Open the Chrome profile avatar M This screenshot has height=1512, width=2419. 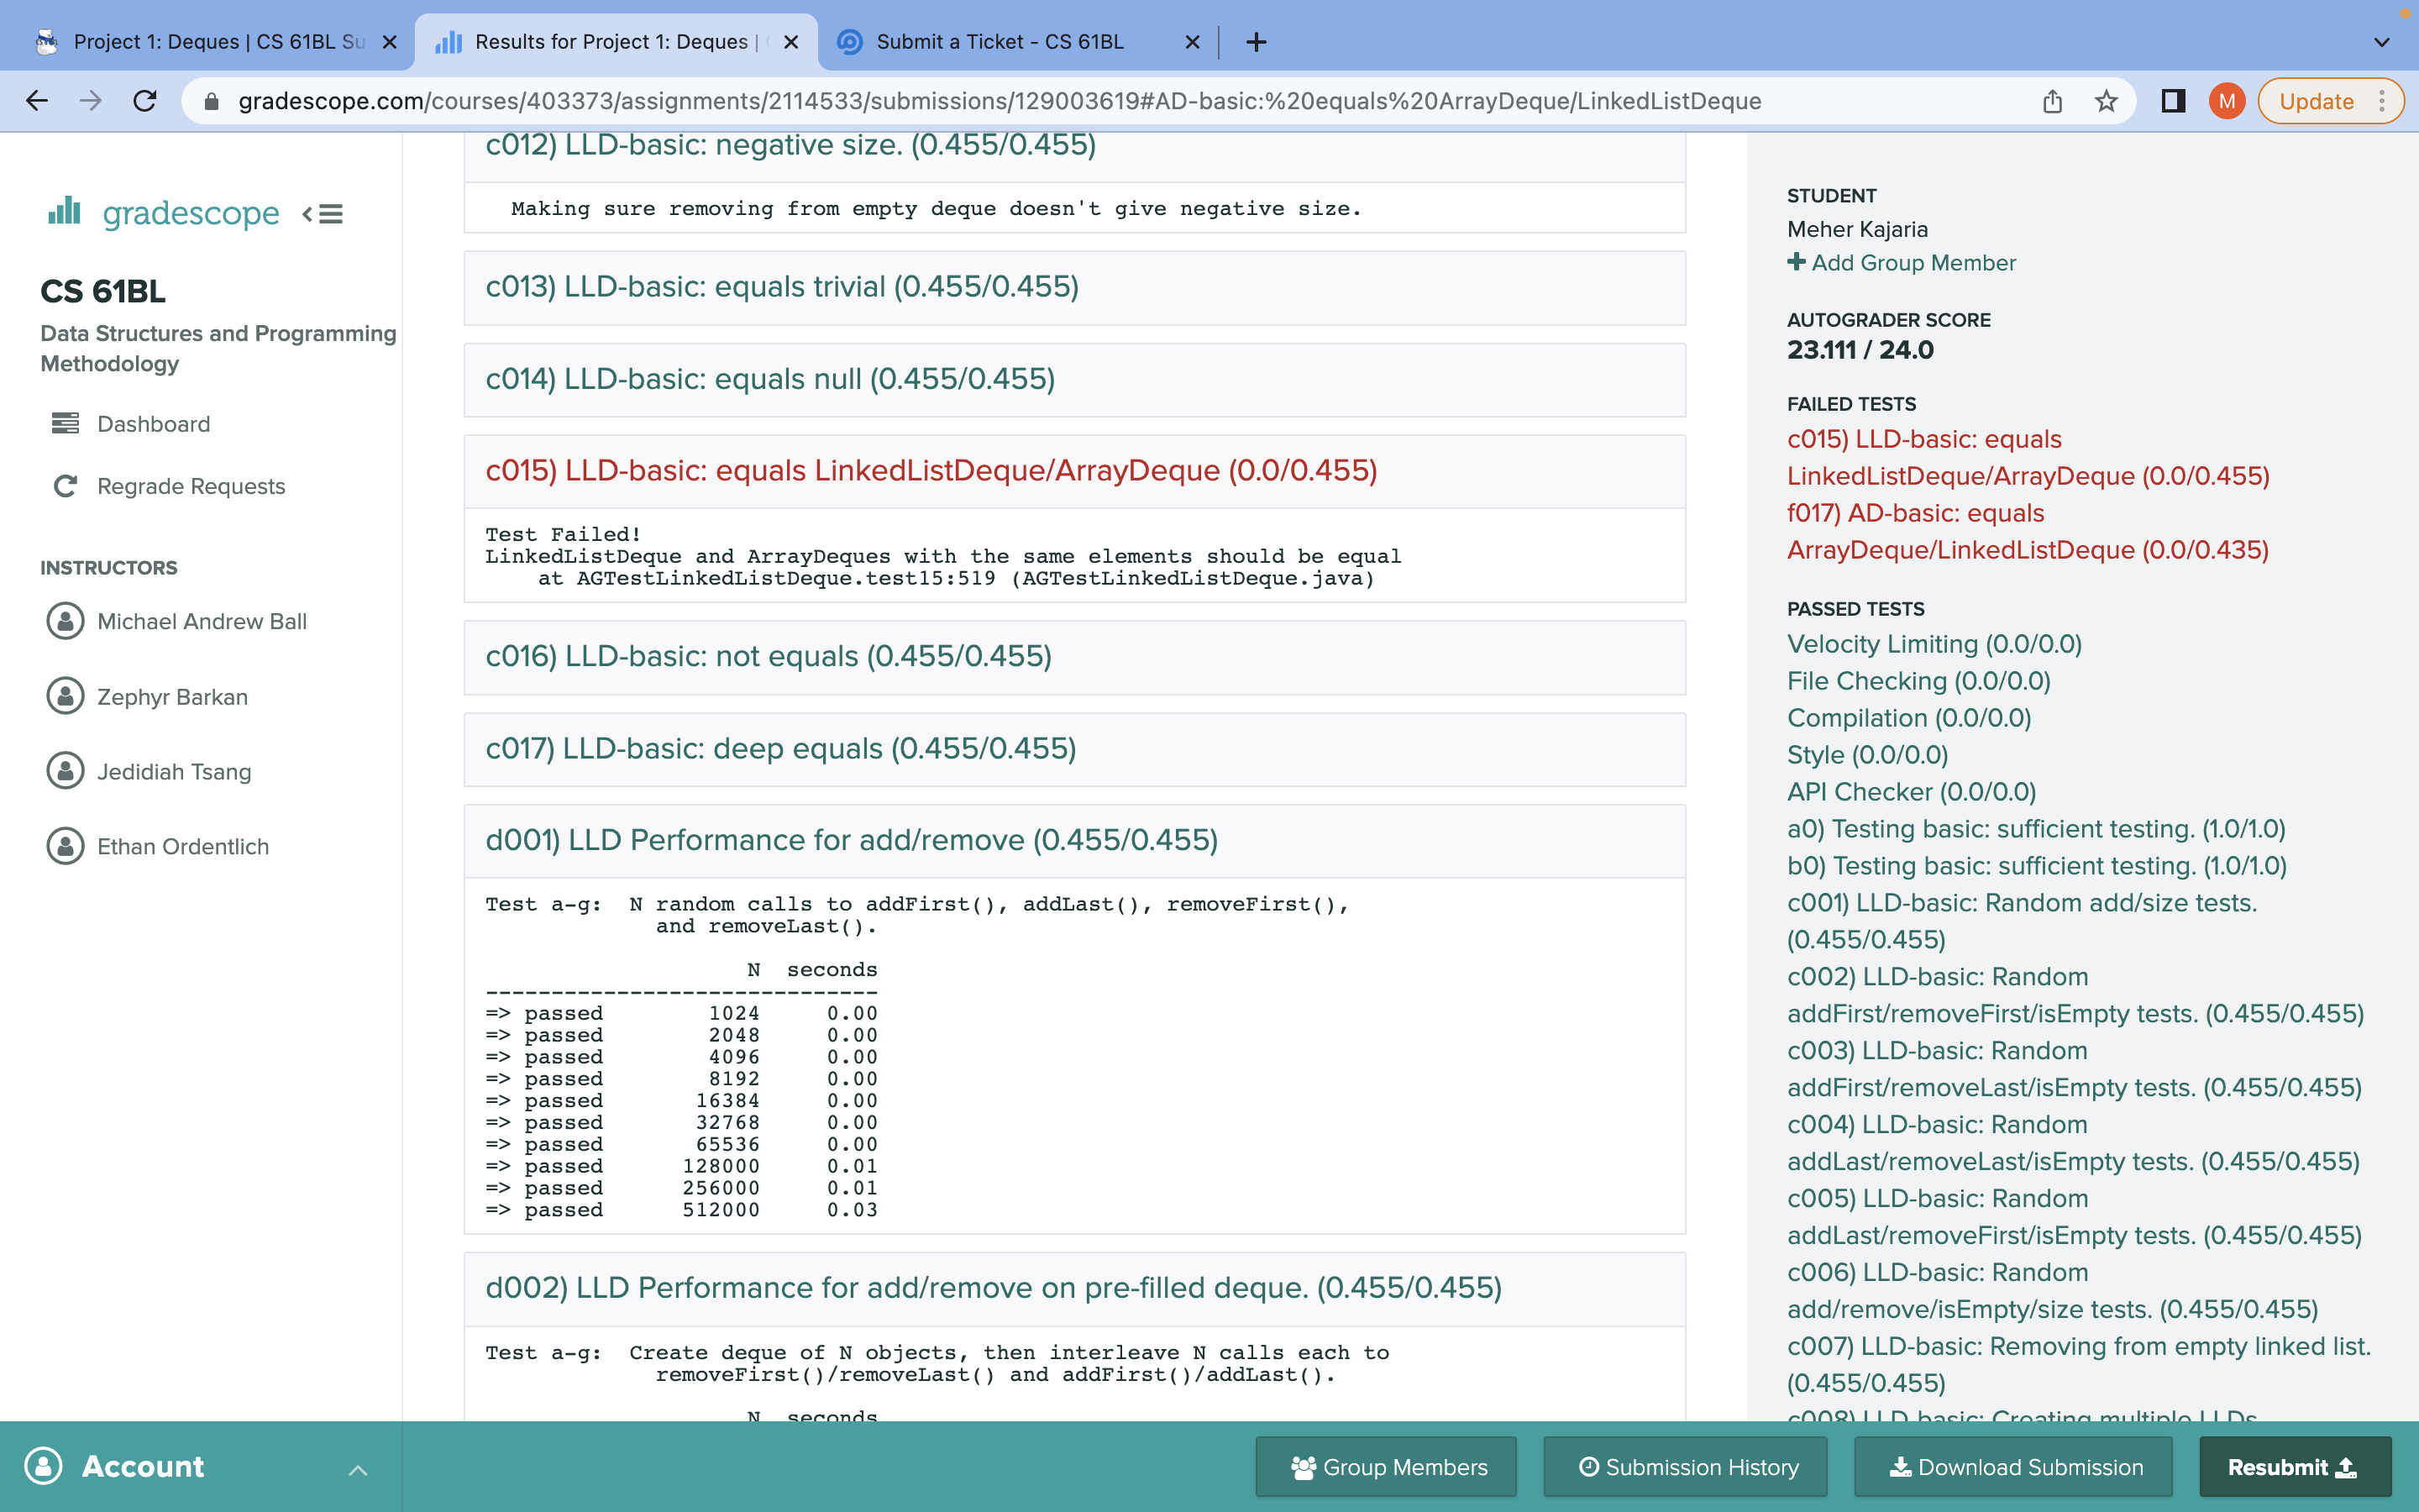2226,101
